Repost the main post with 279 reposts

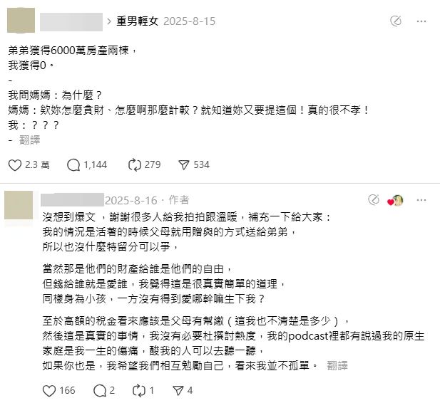click(133, 165)
